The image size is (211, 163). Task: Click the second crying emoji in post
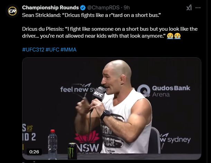tap(177, 36)
